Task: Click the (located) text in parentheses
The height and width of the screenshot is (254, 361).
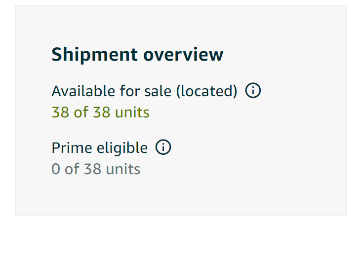Action: (207, 91)
